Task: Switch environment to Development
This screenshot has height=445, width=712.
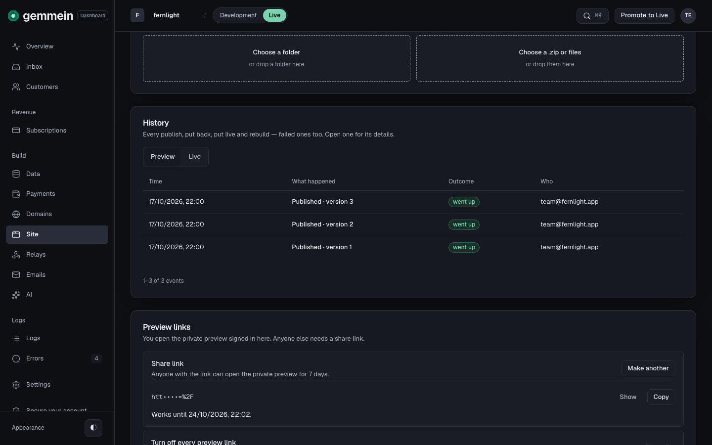Action: 238,15
